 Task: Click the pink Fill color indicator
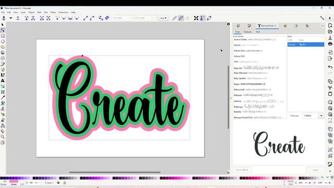pyautogui.click(x=14, y=181)
